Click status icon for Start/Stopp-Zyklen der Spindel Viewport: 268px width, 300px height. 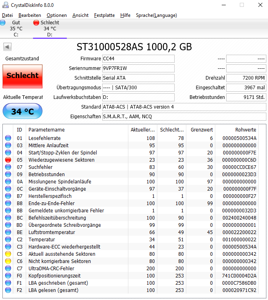[8, 152]
